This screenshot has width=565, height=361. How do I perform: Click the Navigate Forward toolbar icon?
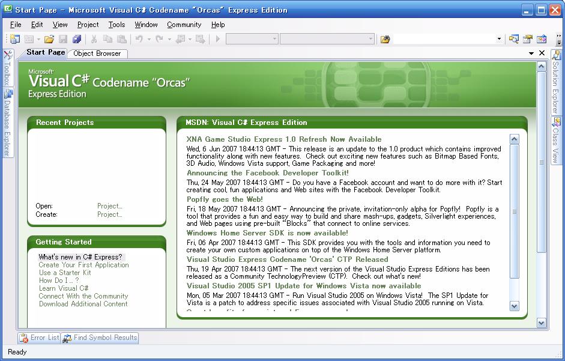200,39
